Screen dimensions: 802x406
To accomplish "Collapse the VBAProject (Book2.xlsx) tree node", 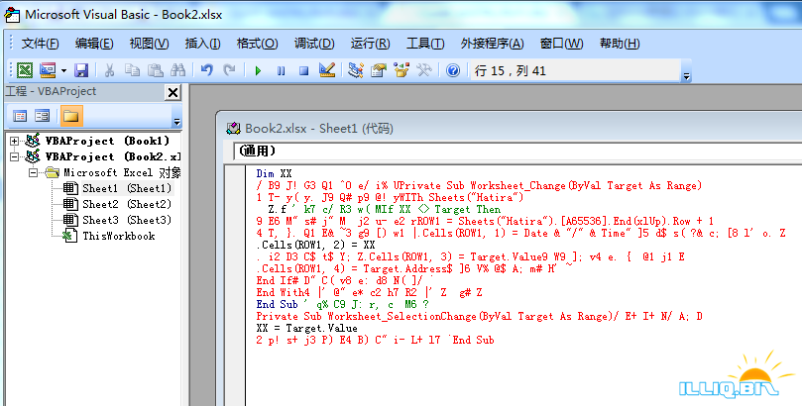I will 14,156.
